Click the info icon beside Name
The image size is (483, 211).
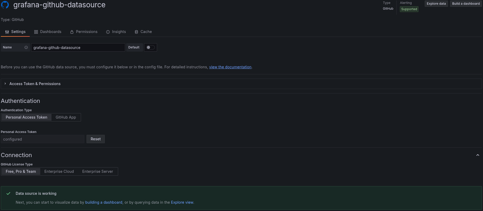point(26,47)
